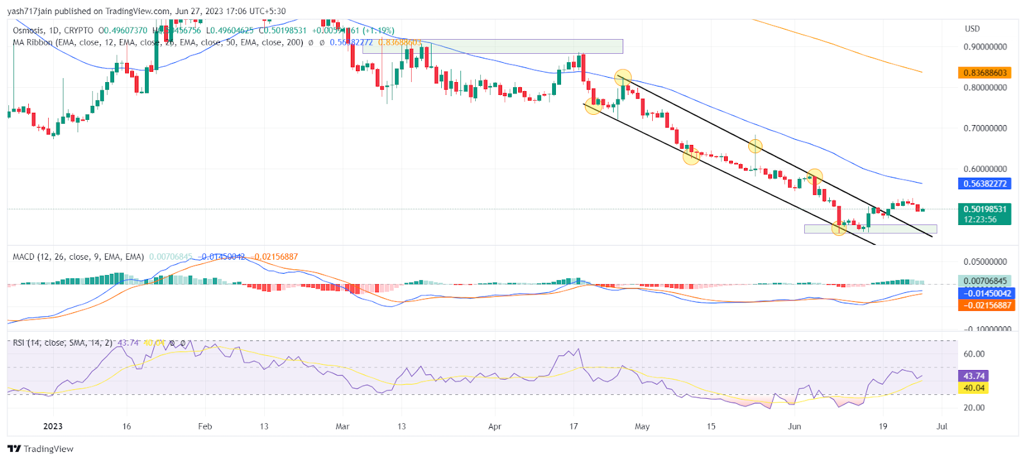The height and width of the screenshot is (461, 1026).
Task: Click the blue -0.01450042 MACD axis tag
Action: pos(986,293)
